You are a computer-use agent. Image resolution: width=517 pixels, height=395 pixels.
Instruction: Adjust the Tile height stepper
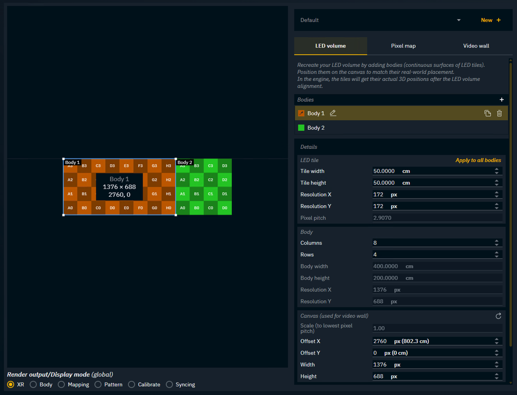pyautogui.click(x=497, y=183)
